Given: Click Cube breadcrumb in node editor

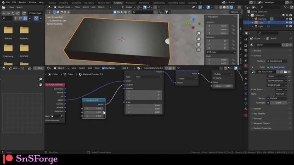Looking at the screenshot, I should click(55, 74).
